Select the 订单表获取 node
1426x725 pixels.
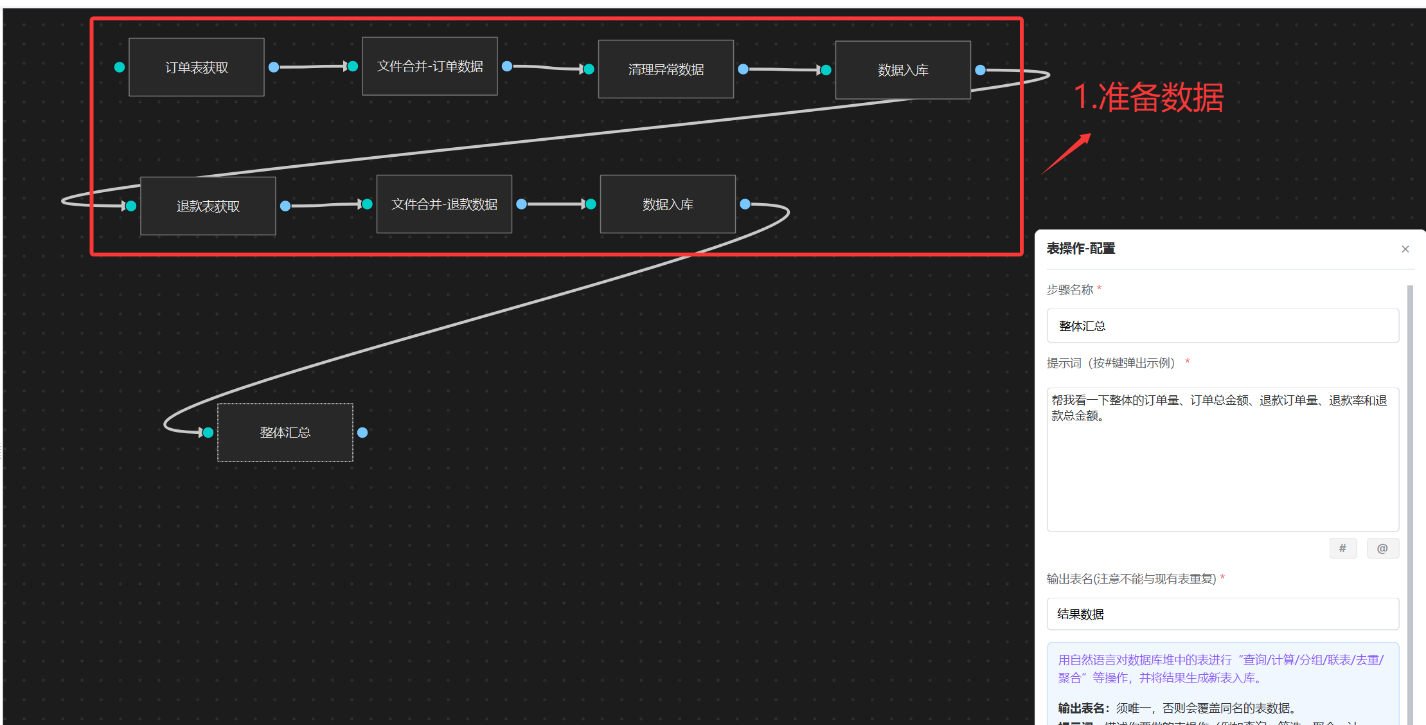(x=197, y=67)
